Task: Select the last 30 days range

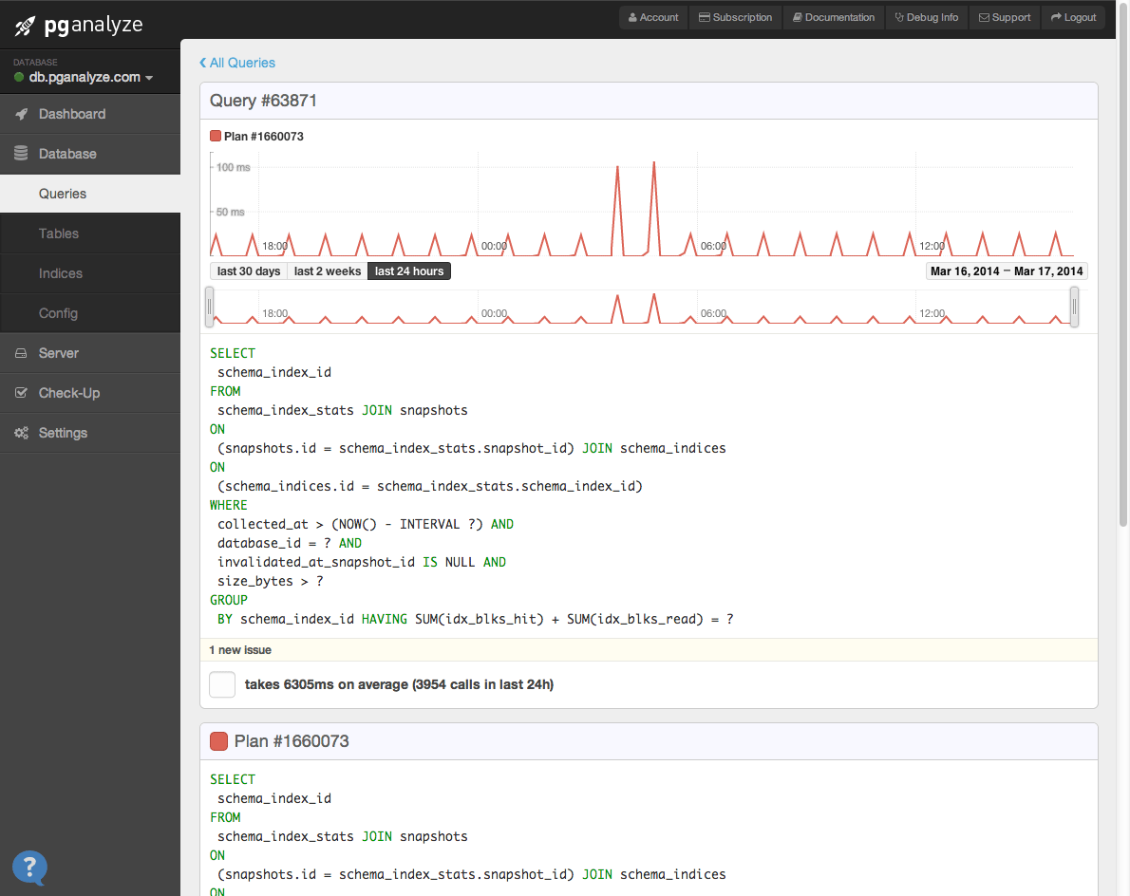Action: (x=249, y=271)
